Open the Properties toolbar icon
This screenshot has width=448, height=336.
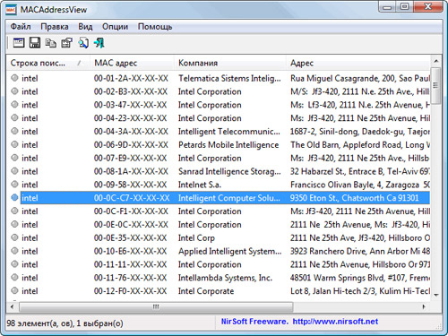click(67, 43)
